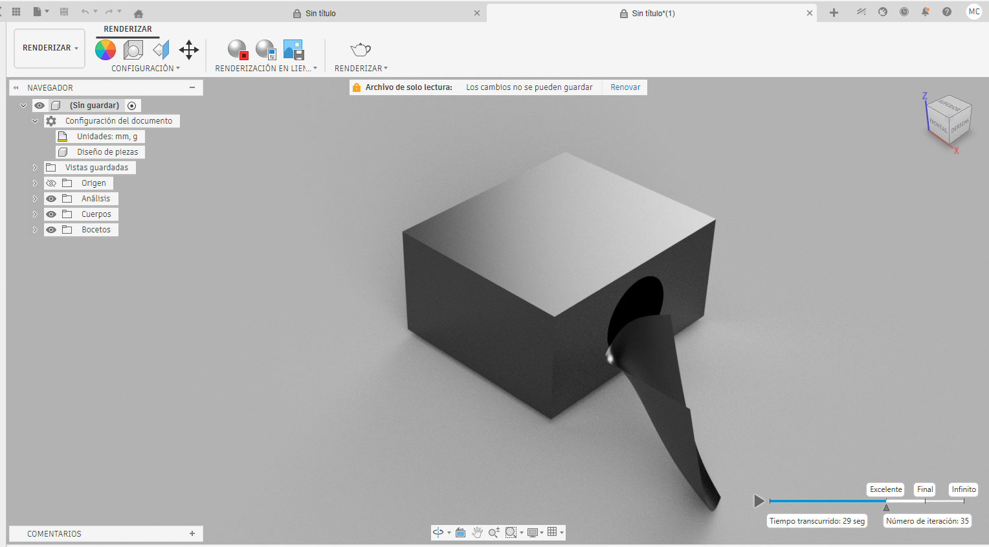Click the Renovar link
The image size is (989, 547).
tap(625, 87)
